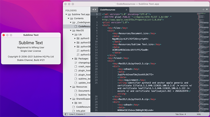
Task: Expand the Packages folder
Action: tap(73, 59)
